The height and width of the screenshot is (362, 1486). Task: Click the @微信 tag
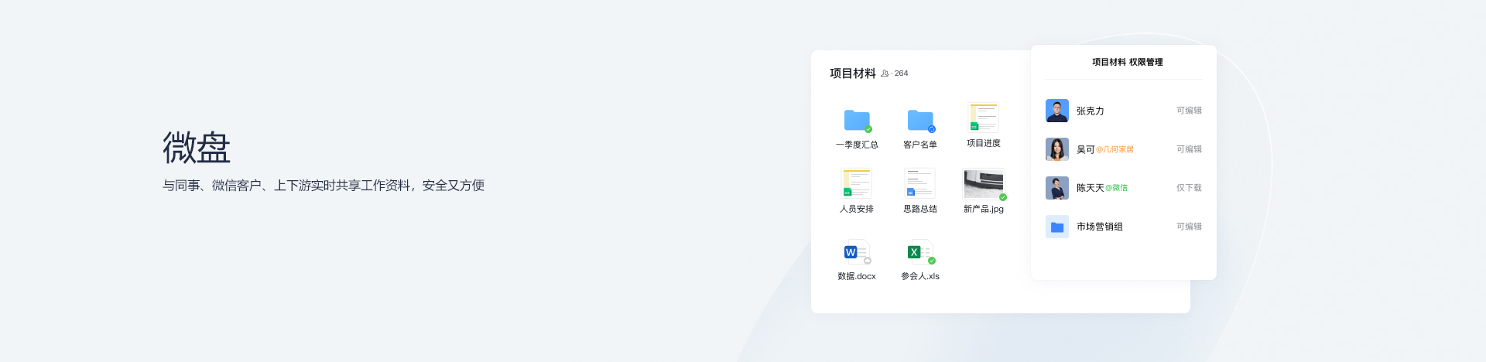click(x=1117, y=188)
